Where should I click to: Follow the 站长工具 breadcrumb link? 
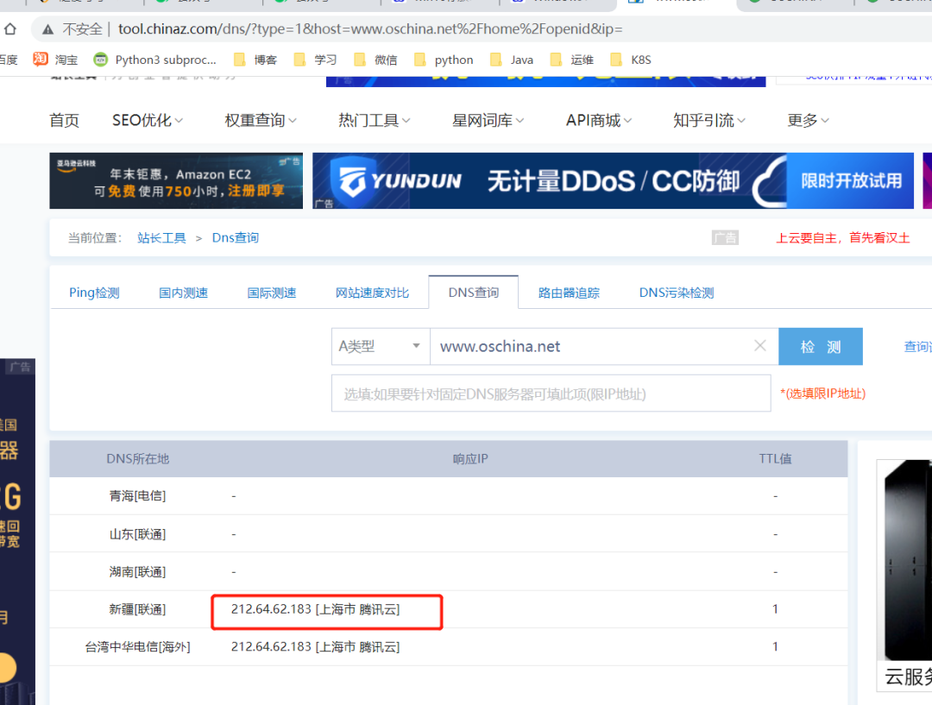(x=161, y=237)
